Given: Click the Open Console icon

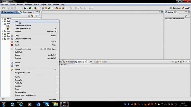Looking at the screenshot, I should (x=181, y=62).
